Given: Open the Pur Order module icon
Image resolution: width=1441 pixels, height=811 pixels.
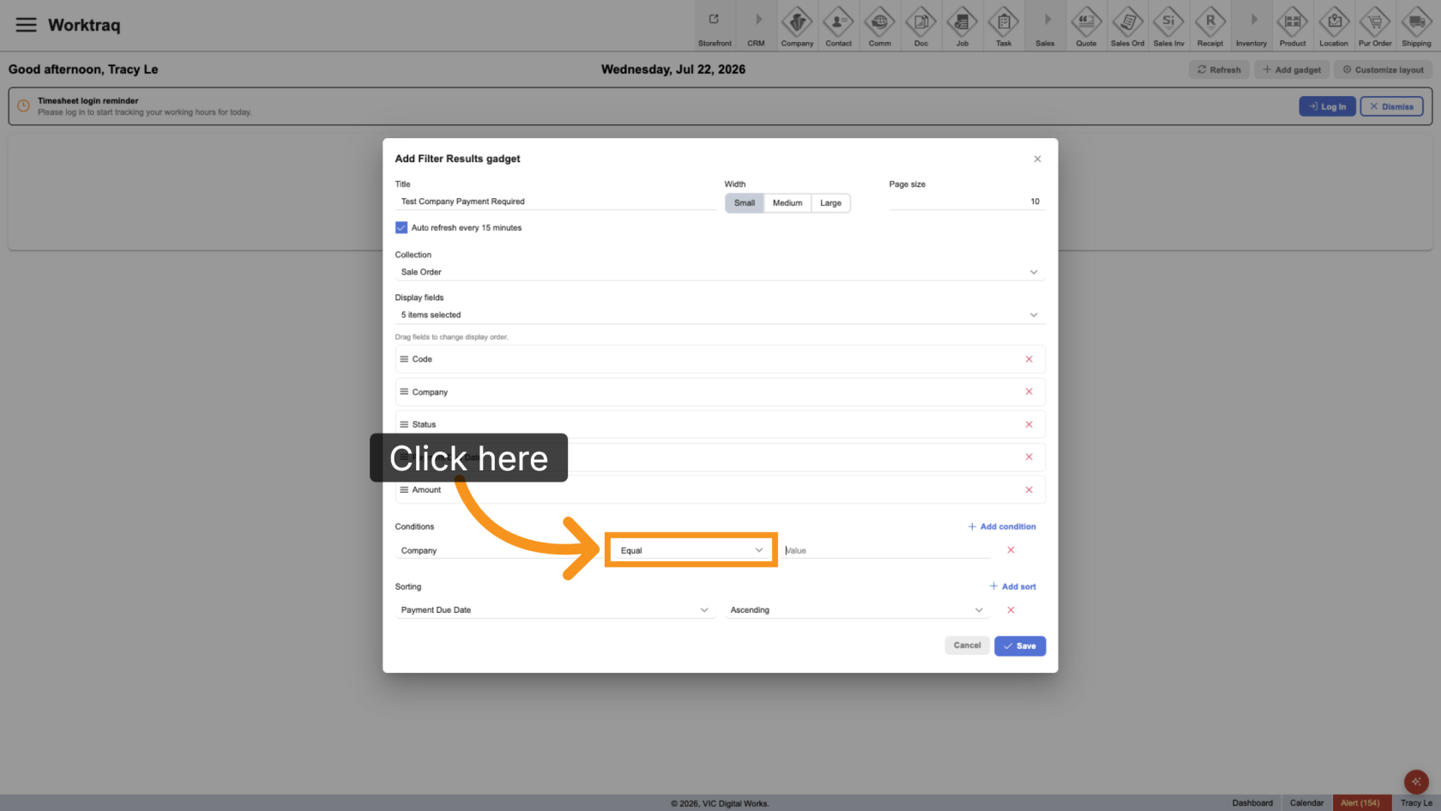Looking at the screenshot, I should (x=1375, y=26).
